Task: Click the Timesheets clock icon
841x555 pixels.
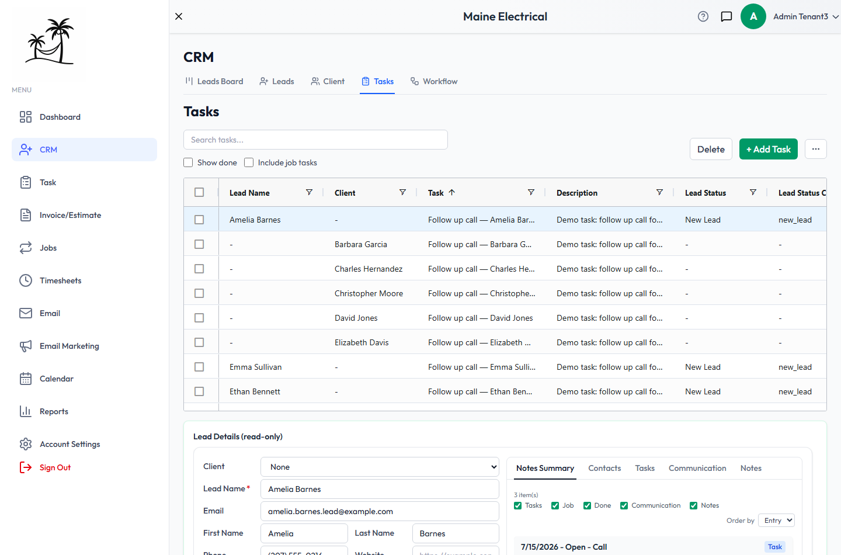Action: point(26,280)
